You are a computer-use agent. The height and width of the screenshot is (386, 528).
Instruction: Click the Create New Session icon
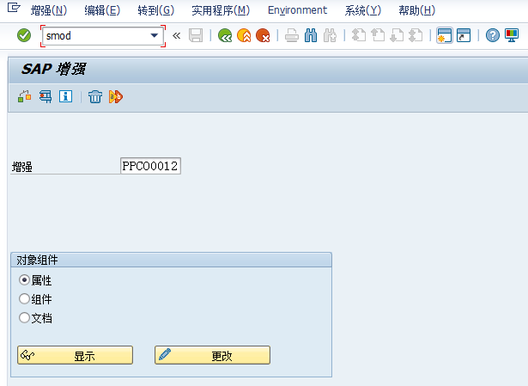445,35
